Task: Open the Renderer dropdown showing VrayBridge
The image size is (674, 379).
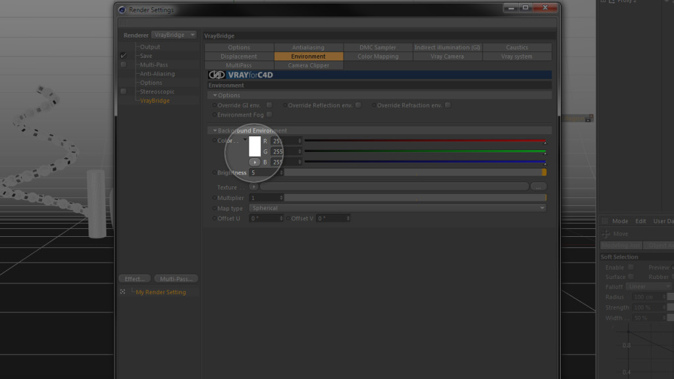Action: tap(174, 35)
